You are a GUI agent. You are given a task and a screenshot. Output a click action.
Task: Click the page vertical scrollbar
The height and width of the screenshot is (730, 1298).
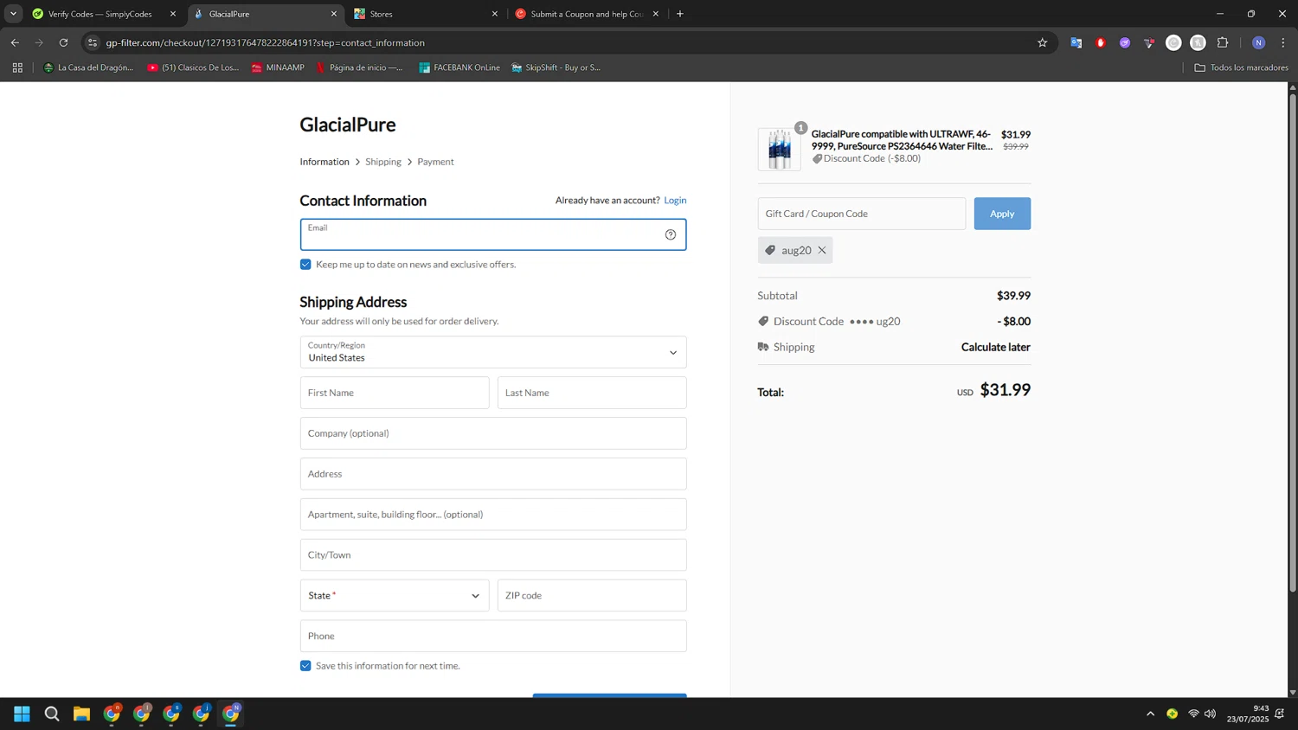coord(1293,342)
